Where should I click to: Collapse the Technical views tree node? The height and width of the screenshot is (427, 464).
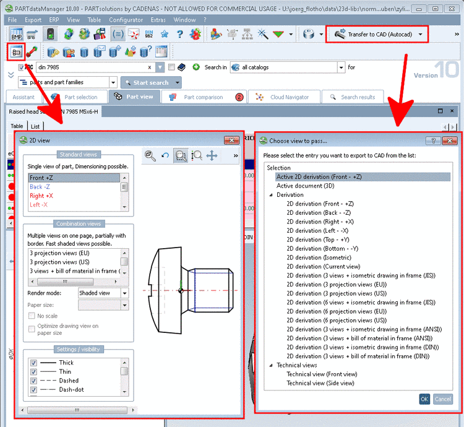pos(271,366)
